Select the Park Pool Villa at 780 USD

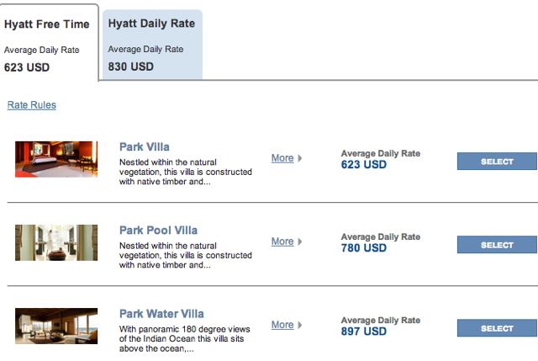tap(497, 245)
